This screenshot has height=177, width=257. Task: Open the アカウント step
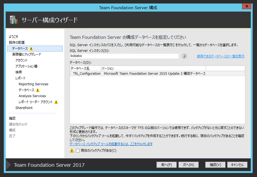[x=22, y=60]
